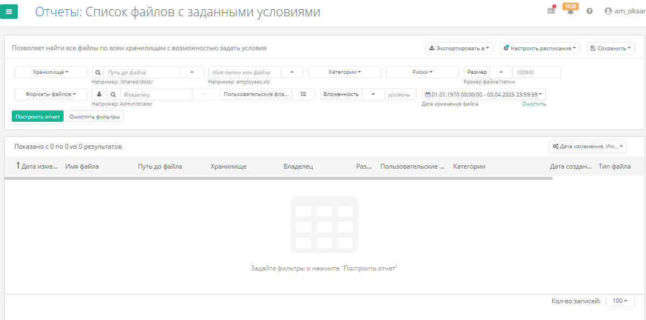The width and height of the screenshot is (646, 320).
Task: Change the file name equals operator
Action: pyautogui.click(x=291, y=72)
